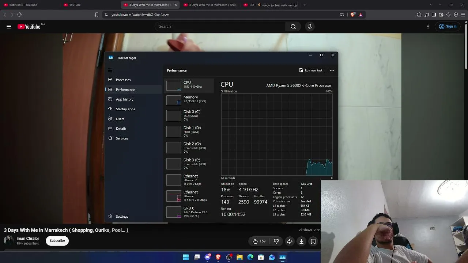Save video with the bookmark icon

[313, 241]
